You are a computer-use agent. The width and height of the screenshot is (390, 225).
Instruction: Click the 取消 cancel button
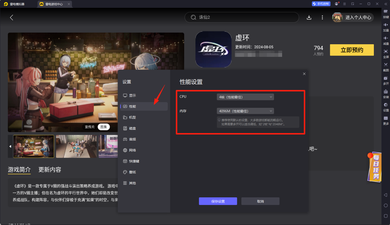[x=260, y=201]
